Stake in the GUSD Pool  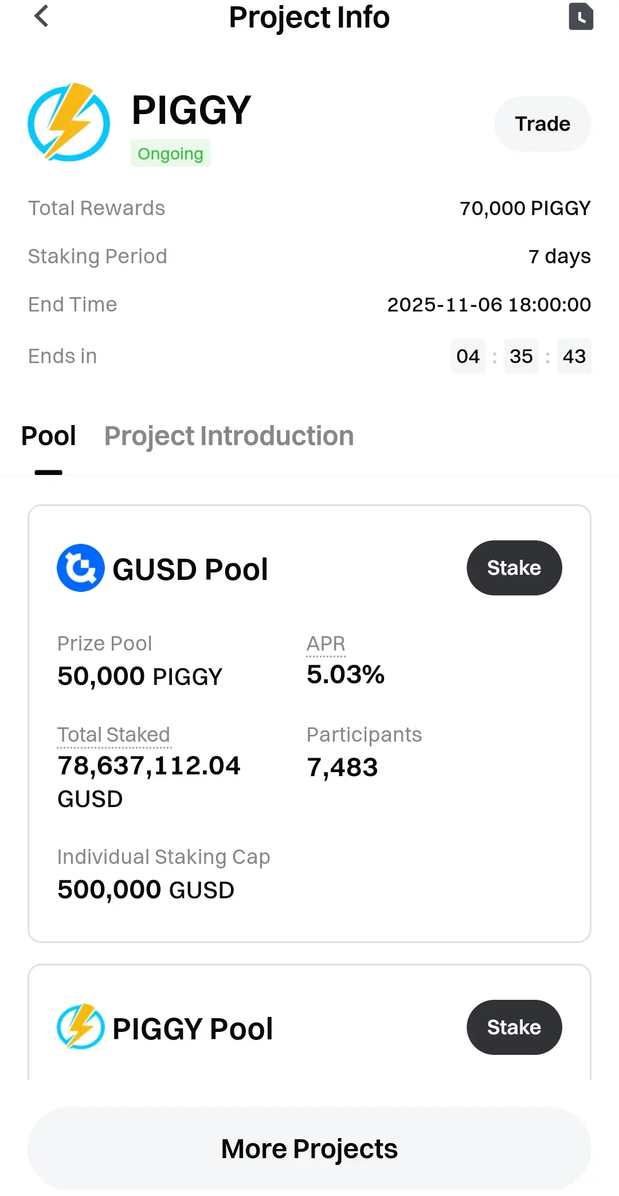tap(514, 568)
